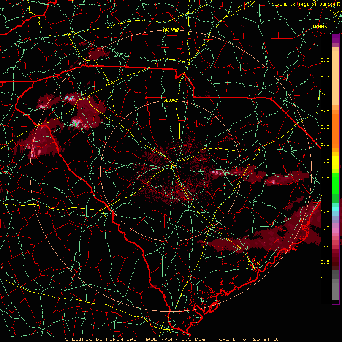Image resolution: width=342 pixels, height=342 pixels.
Task: Click the 1.8 value on color scale
Action: (x=325, y=211)
